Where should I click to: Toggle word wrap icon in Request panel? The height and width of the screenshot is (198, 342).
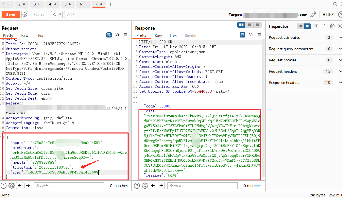pos(109,35)
